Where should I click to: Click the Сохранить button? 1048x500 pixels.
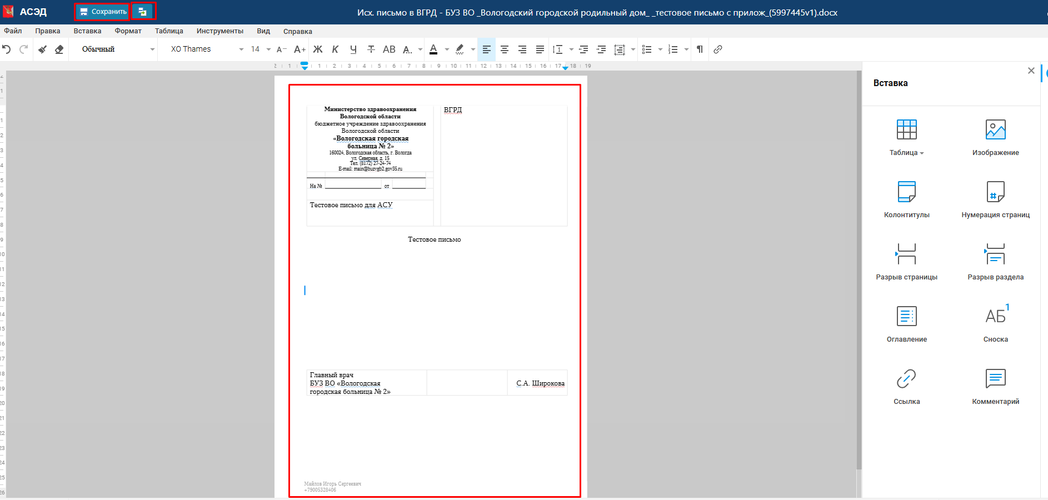point(103,12)
